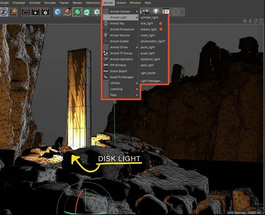Click the viewport rotate camera icon
This screenshot has width=265, height=215.
click(x=256, y=21)
